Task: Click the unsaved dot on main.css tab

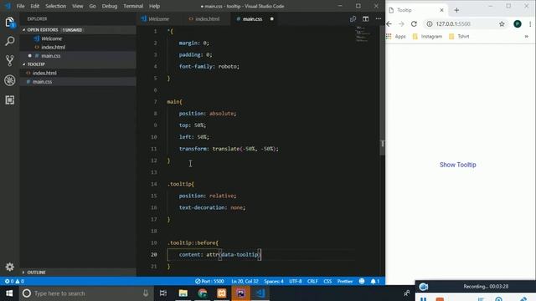Action: coord(271,18)
